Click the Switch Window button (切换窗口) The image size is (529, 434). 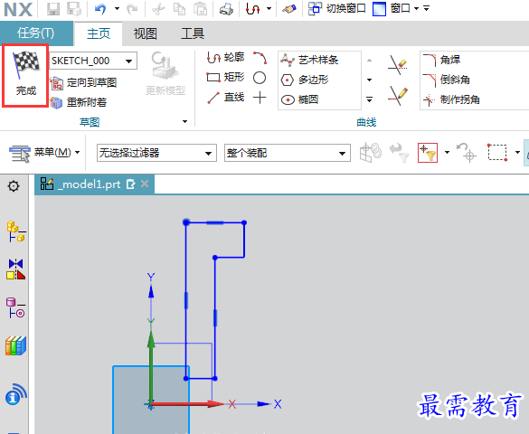(x=336, y=9)
